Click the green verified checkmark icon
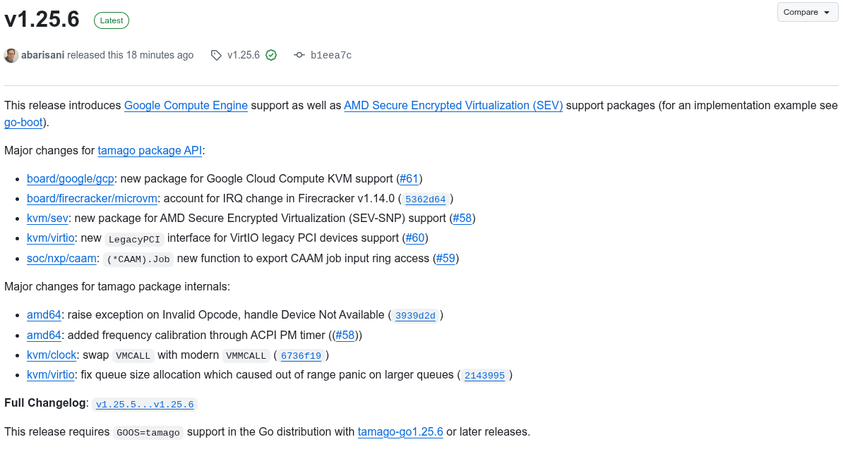Screen dimensions: 843x449 click(271, 55)
